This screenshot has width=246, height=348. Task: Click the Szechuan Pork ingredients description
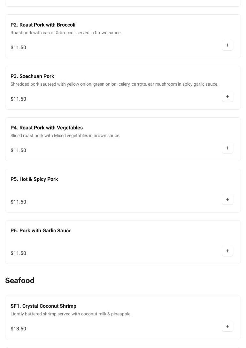[114, 84]
